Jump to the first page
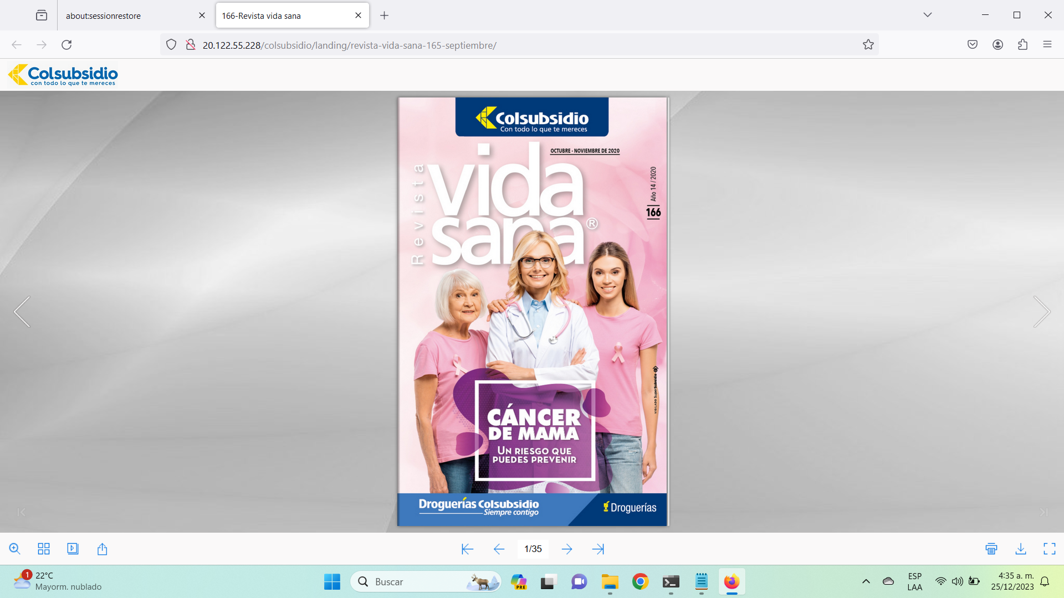The height and width of the screenshot is (598, 1064). [x=467, y=549]
